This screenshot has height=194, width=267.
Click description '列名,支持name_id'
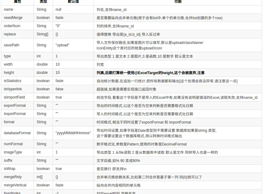click(112, 10)
